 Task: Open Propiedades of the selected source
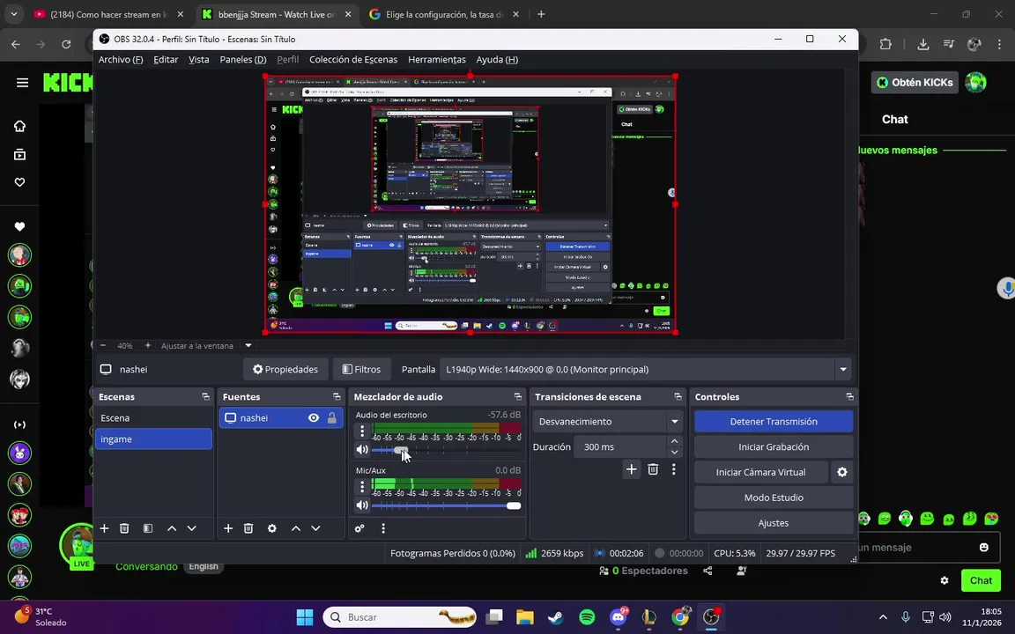[x=285, y=370]
